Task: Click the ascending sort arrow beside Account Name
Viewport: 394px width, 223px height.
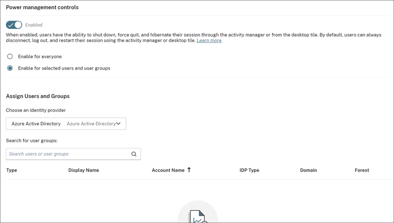Action: coord(189,170)
